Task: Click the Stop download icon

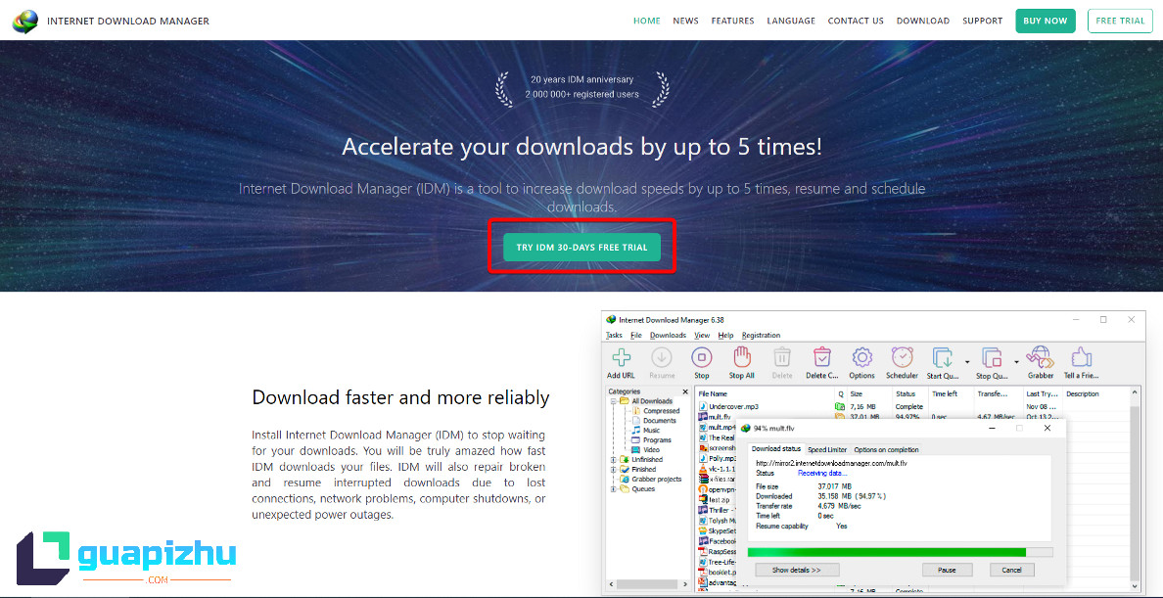Action: click(702, 358)
